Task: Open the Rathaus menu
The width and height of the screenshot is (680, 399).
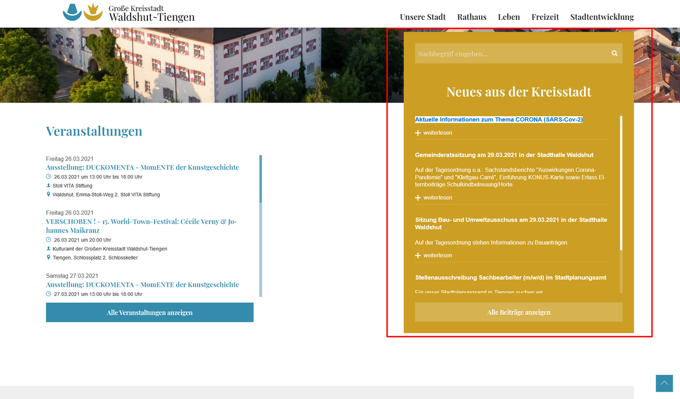Action: 472,17
